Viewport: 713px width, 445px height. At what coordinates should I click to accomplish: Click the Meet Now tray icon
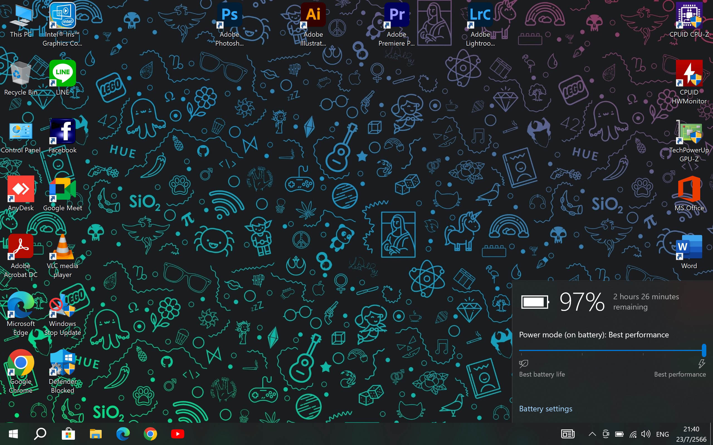pos(606,434)
